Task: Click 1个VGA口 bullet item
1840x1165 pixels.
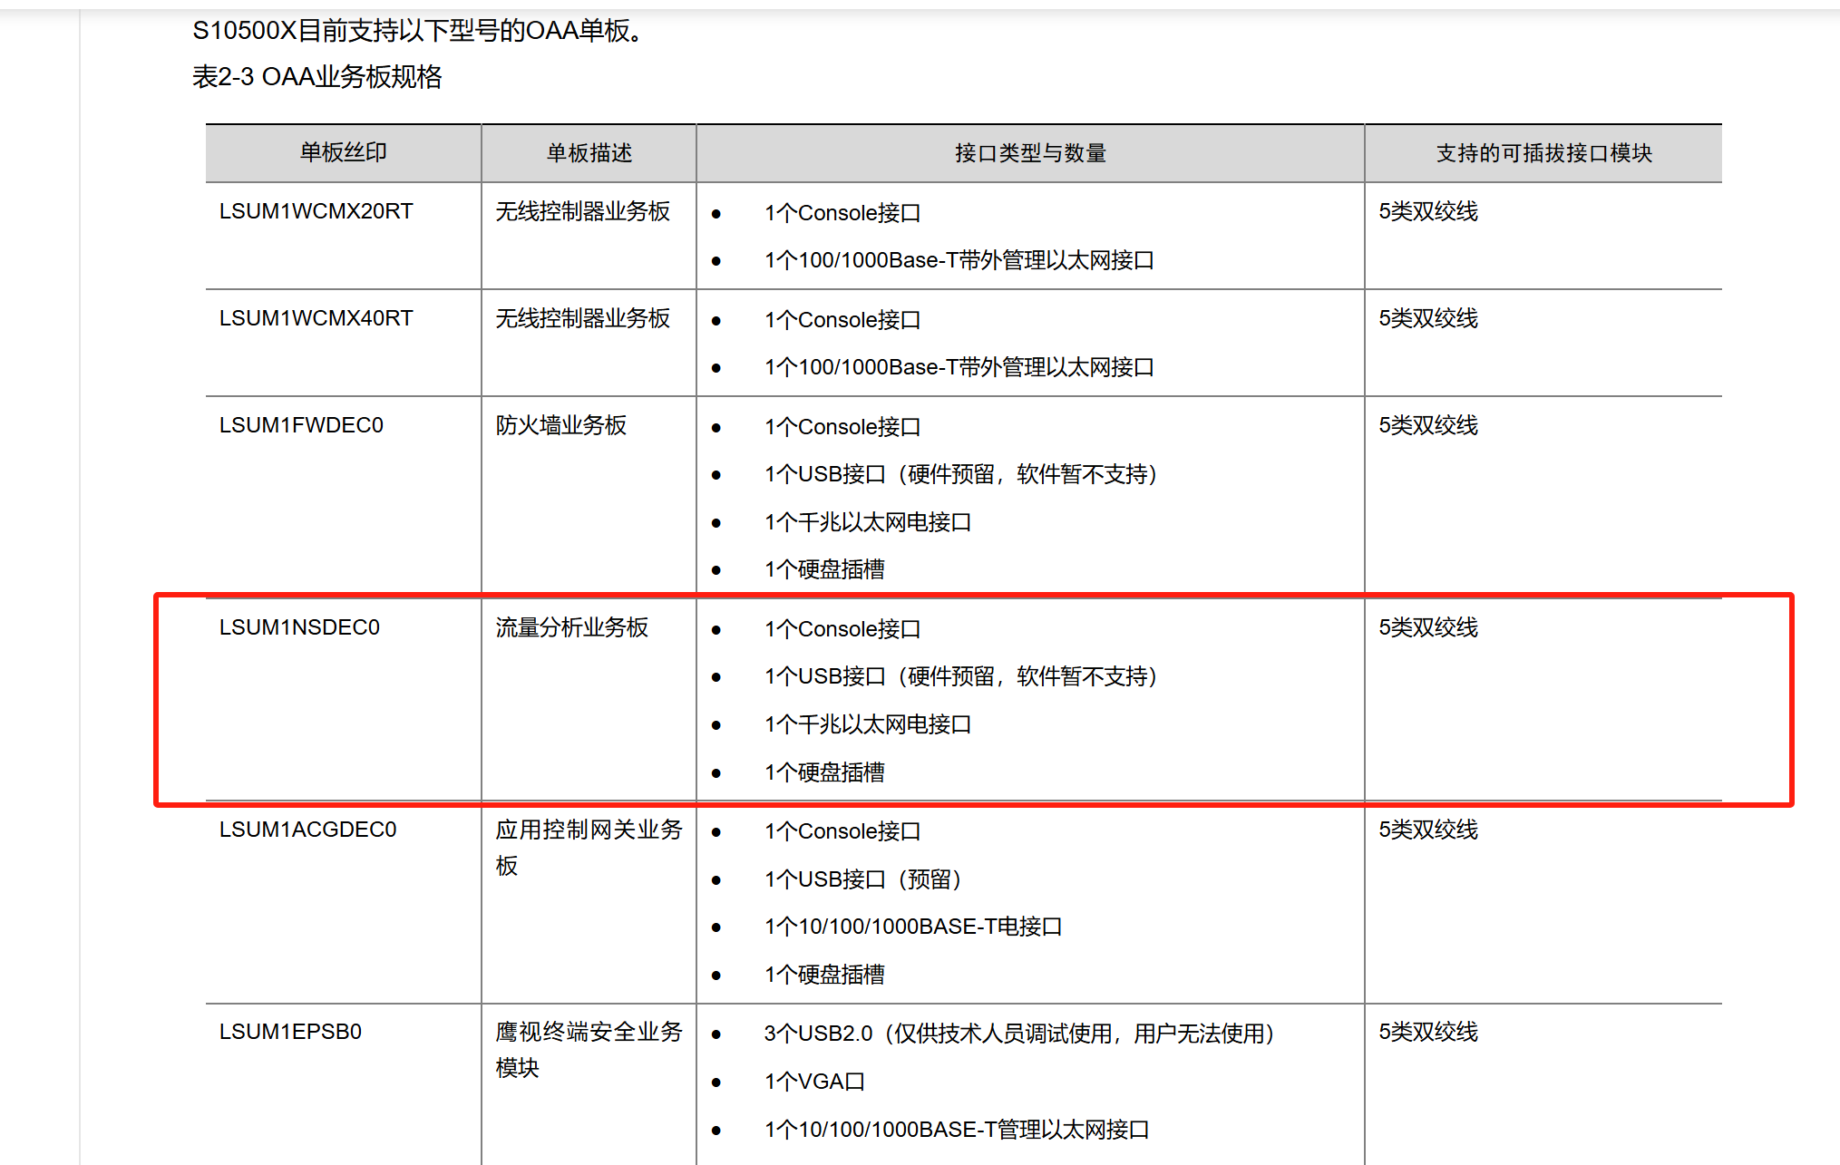Action: tap(814, 1082)
